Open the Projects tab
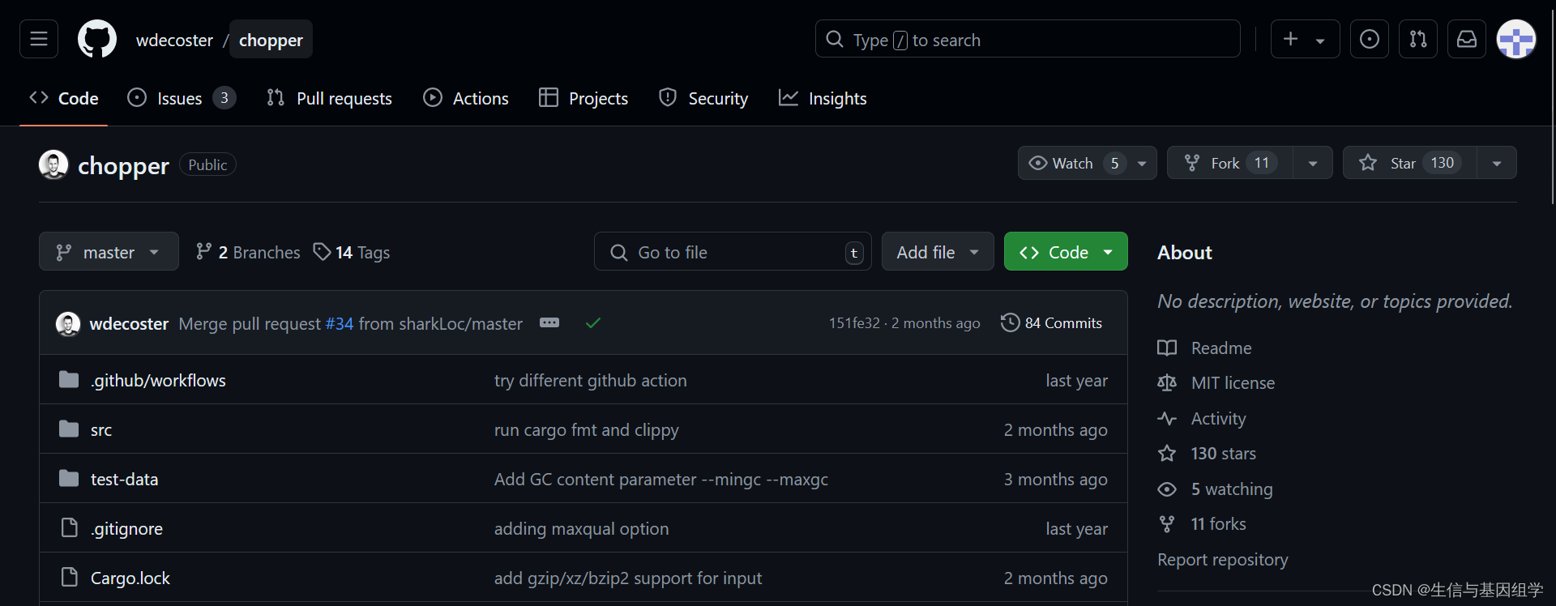The image size is (1556, 606). pos(583,98)
